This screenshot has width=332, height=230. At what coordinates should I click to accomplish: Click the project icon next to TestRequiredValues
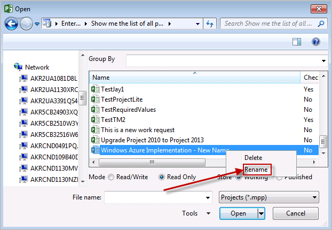pyautogui.click(x=96, y=110)
